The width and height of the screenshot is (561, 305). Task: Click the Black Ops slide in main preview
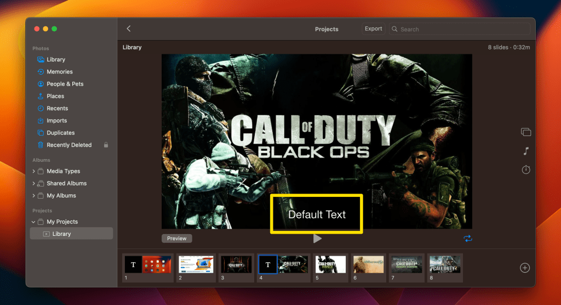click(x=317, y=141)
